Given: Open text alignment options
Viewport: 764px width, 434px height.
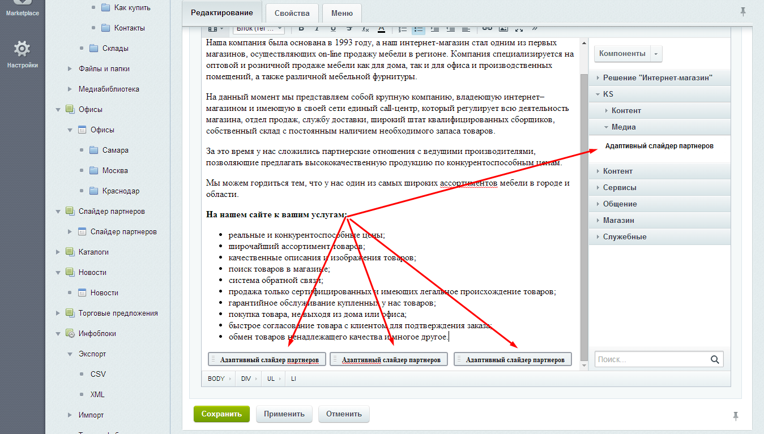Looking at the screenshot, I should pyautogui.click(x=466, y=28).
